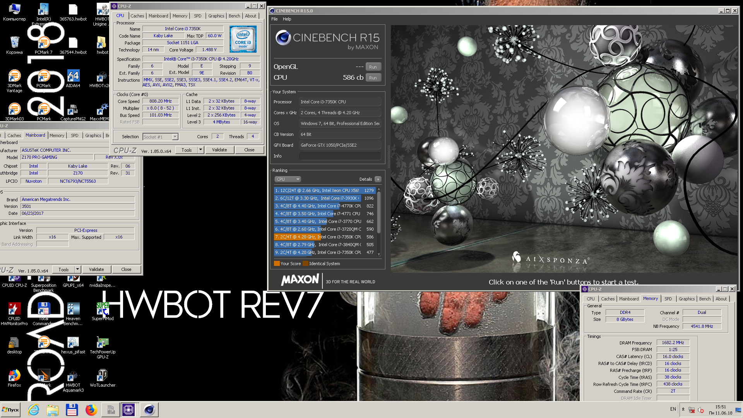Open the Help menu in Cinebench

(287, 19)
